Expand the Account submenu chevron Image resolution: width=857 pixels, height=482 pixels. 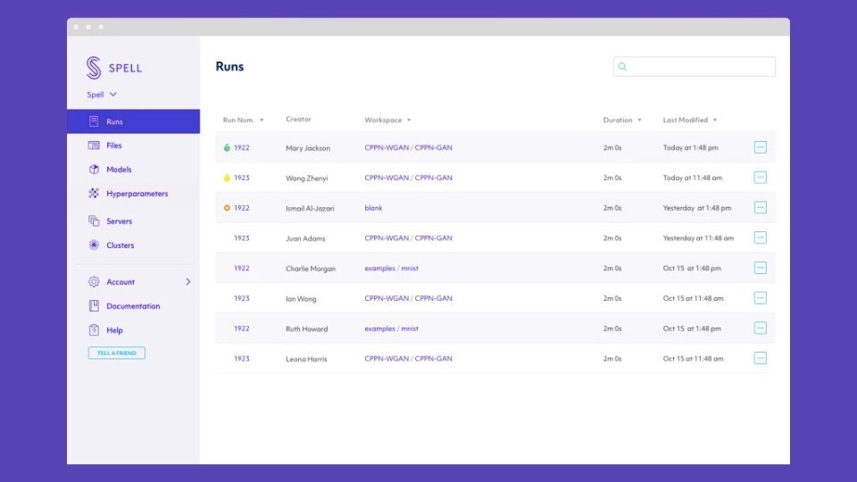point(187,282)
